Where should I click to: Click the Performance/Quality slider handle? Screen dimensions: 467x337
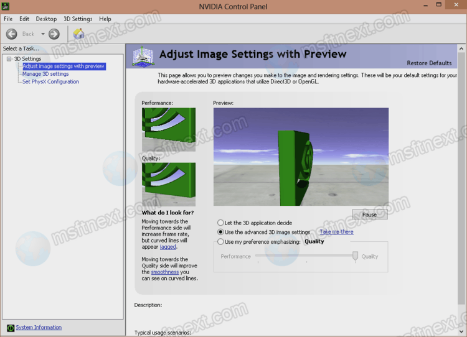click(x=355, y=256)
